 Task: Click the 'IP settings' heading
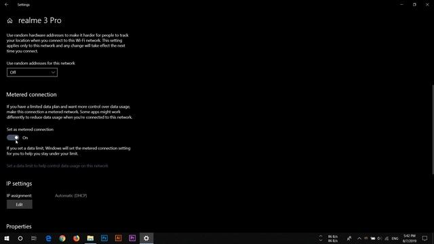point(19,184)
